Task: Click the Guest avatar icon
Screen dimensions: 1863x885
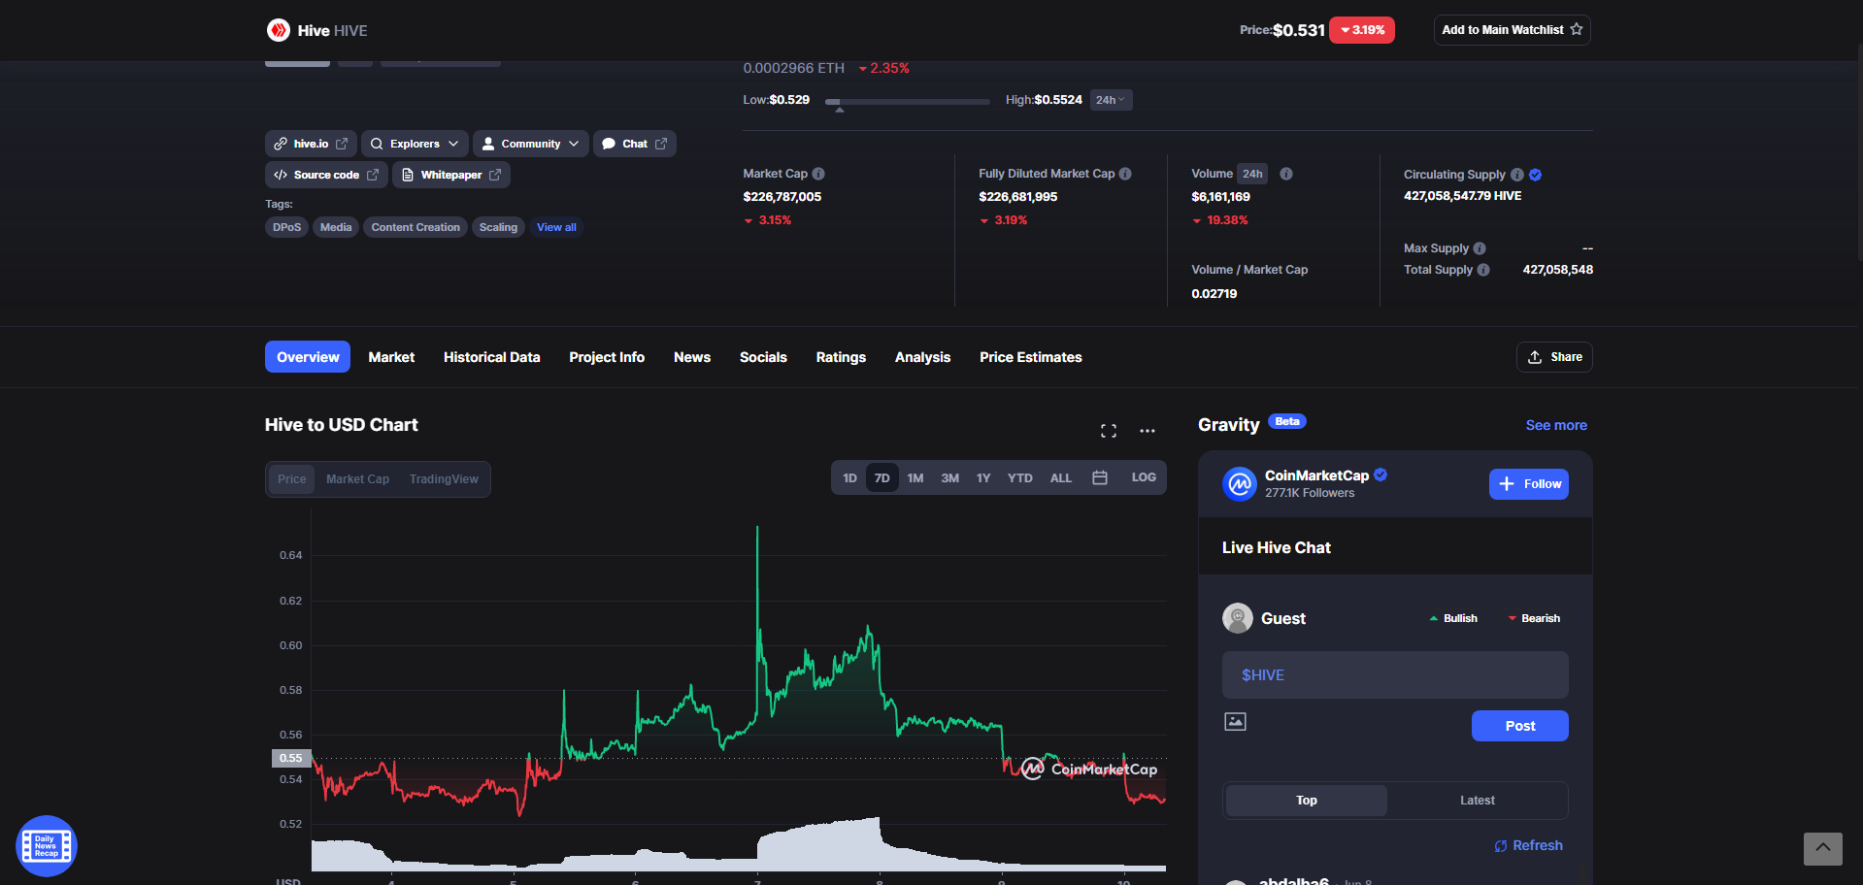Action: point(1238,618)
